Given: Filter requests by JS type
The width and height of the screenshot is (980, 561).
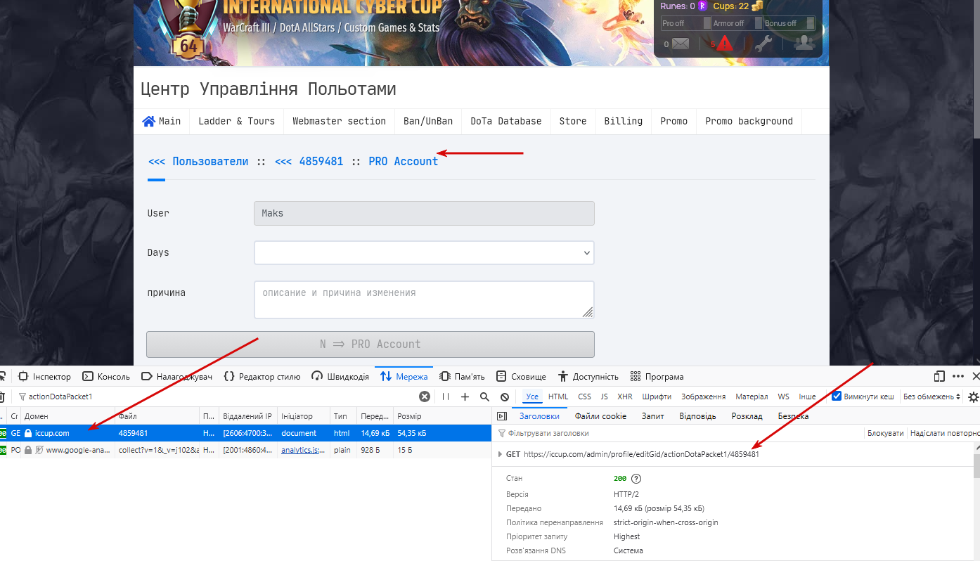Looking at the screenshot, I should click(x=605, y=396).
